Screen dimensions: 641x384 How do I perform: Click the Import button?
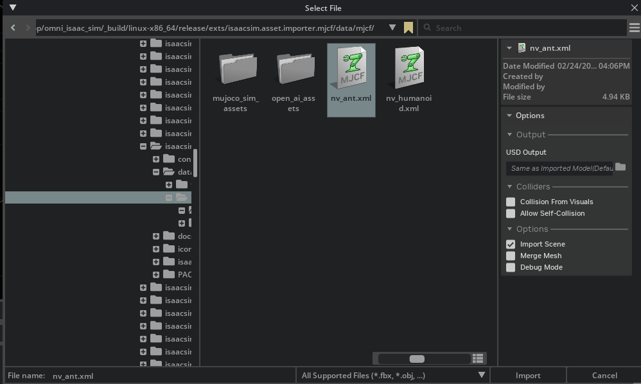(528, 376)
